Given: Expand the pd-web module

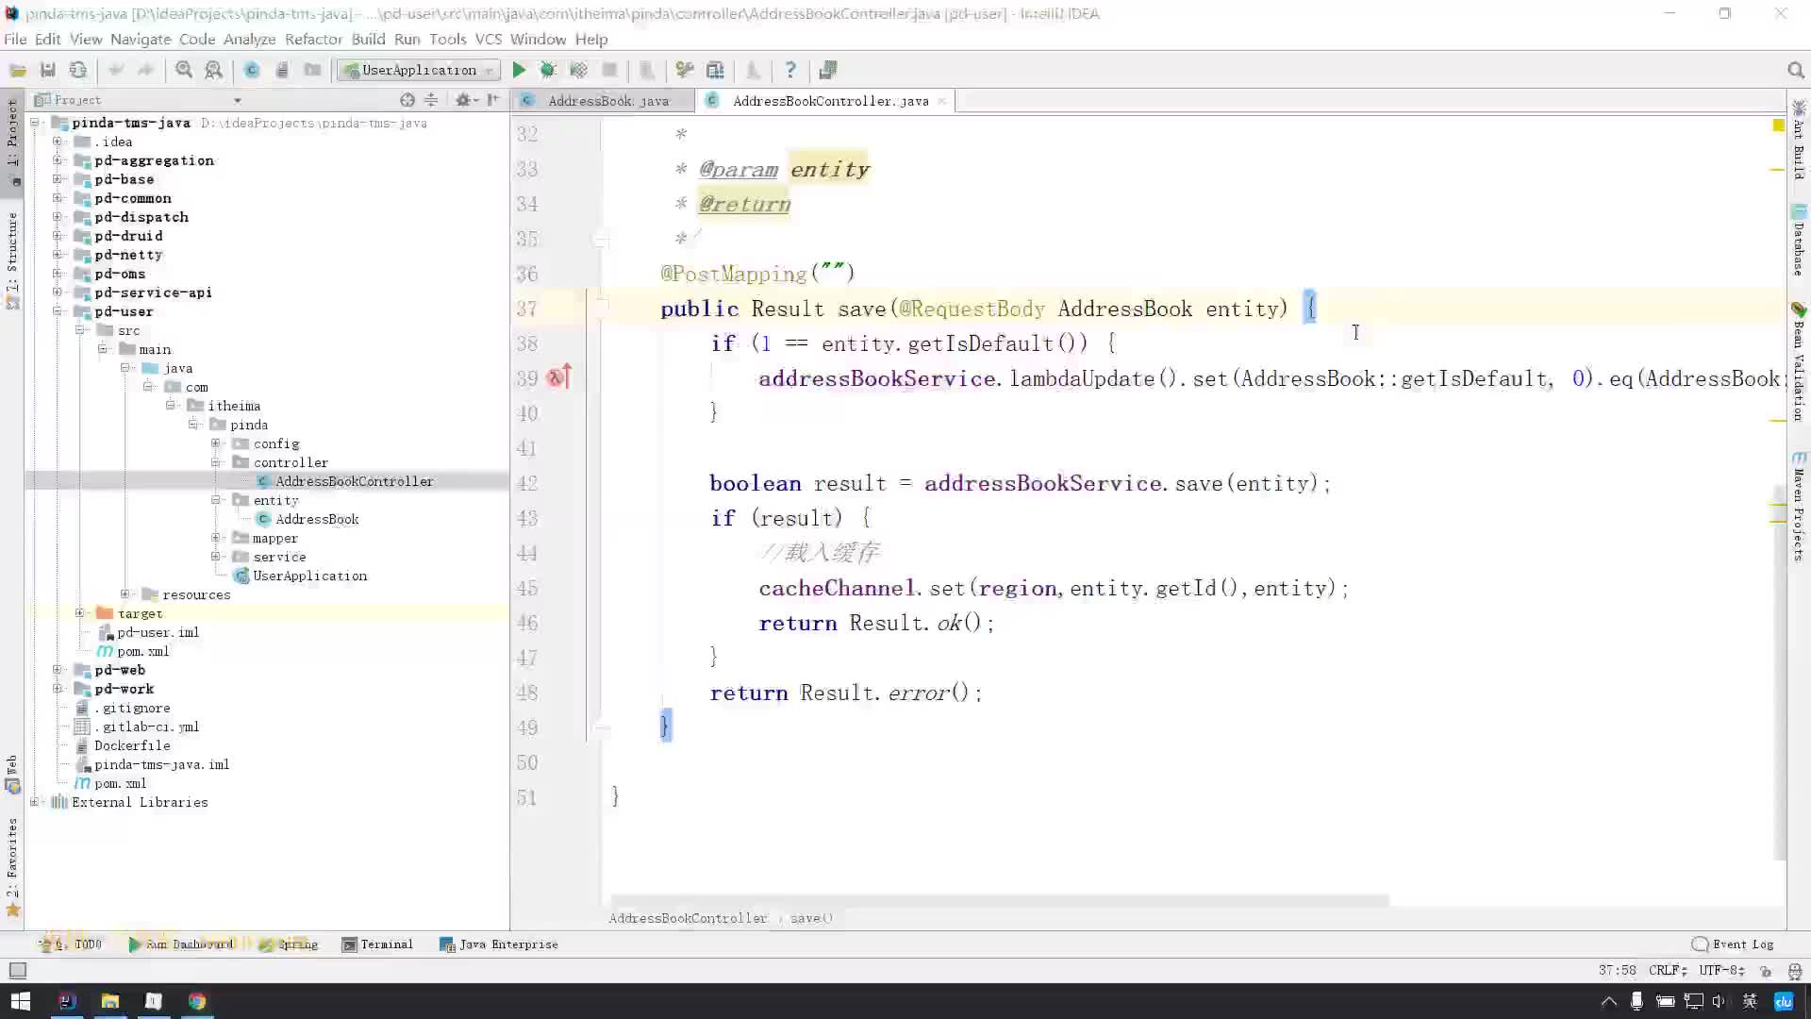Looking at the screenshot, I should [x=58, y=670].
